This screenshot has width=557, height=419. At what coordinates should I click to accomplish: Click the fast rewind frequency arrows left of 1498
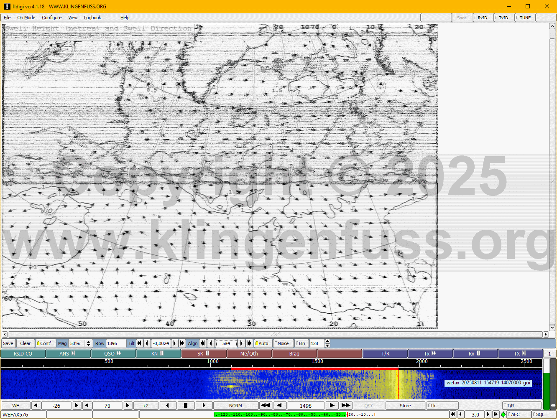pyautogui.click(x=265, y=406)
